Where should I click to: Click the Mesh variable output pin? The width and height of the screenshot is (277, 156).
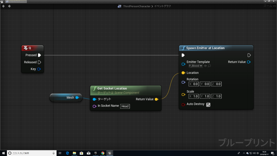(77, 97)
